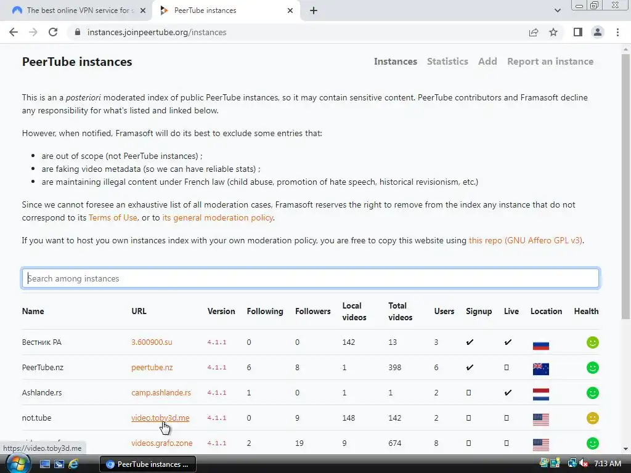
Task: Click the Health column header
Action: coord(586,311)
